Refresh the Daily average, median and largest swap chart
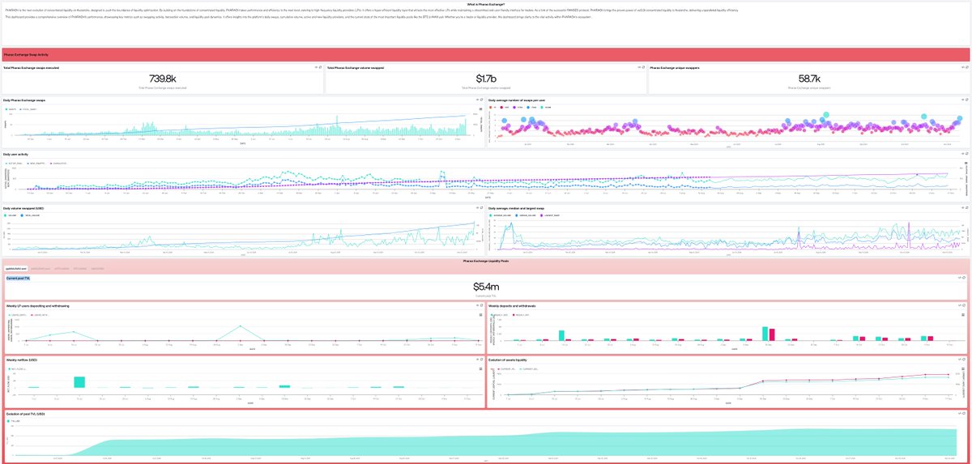 (966, 207)
